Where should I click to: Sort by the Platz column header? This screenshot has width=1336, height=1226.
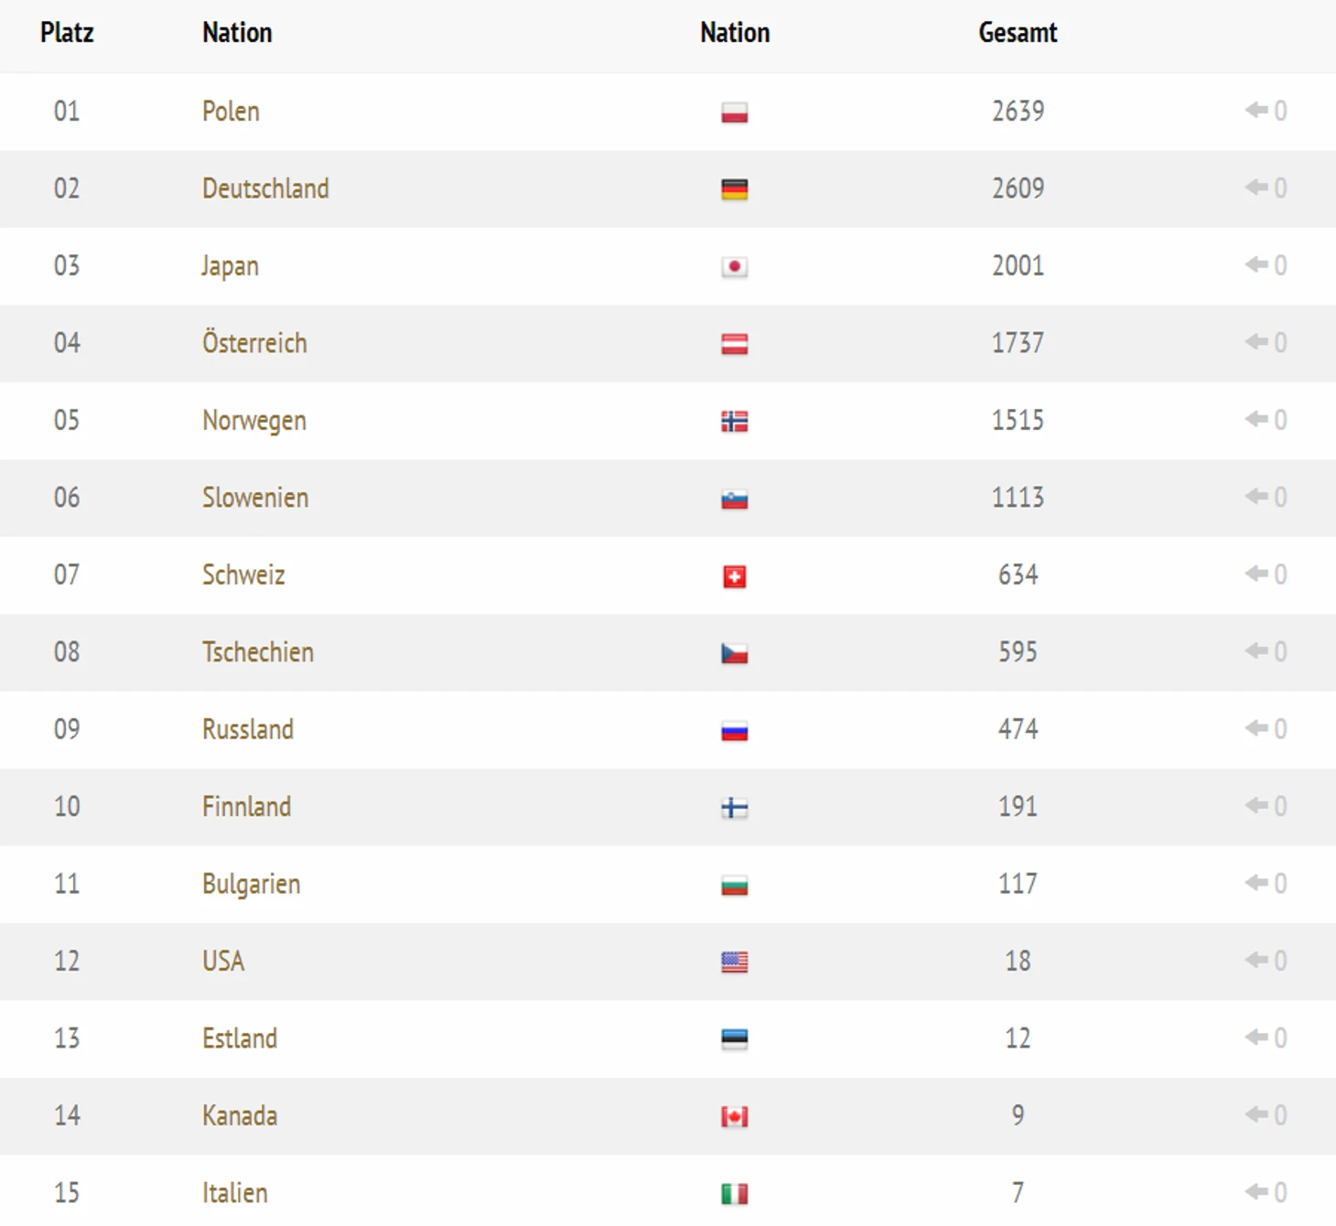click(x=67, y=33)
